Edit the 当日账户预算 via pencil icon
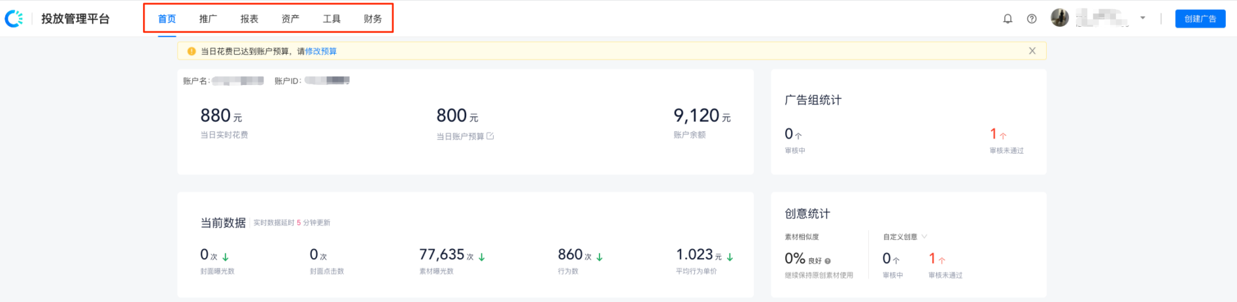1237x302 pixels. coord(490,136)
